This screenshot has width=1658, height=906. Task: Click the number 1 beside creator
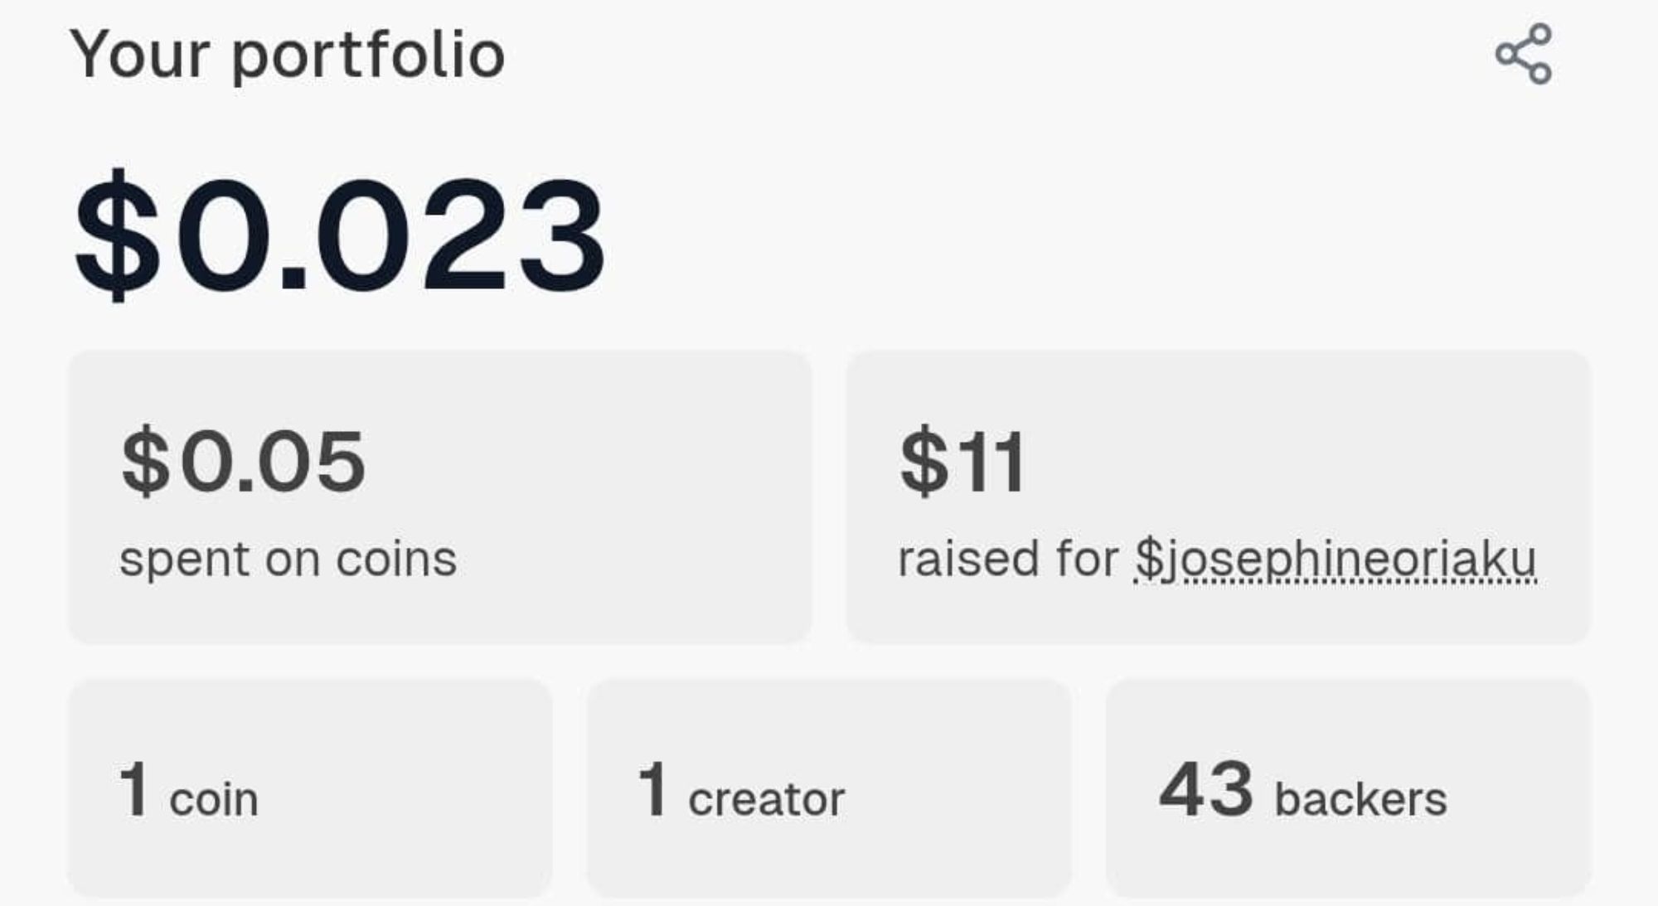pos(652,790)
